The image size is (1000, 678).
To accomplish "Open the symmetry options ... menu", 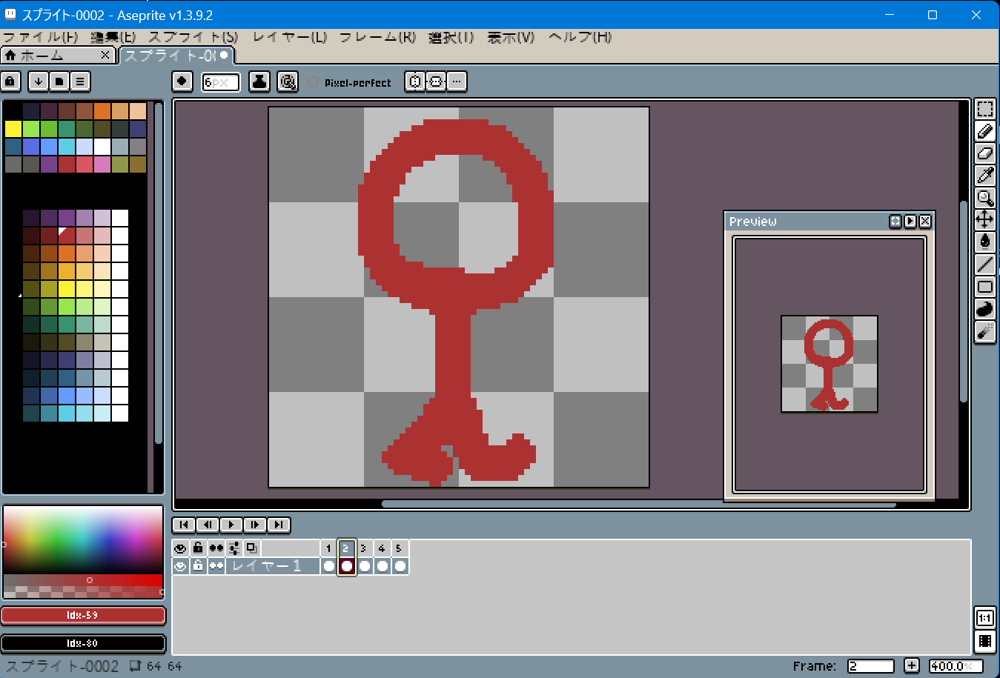I will point(457,82).
